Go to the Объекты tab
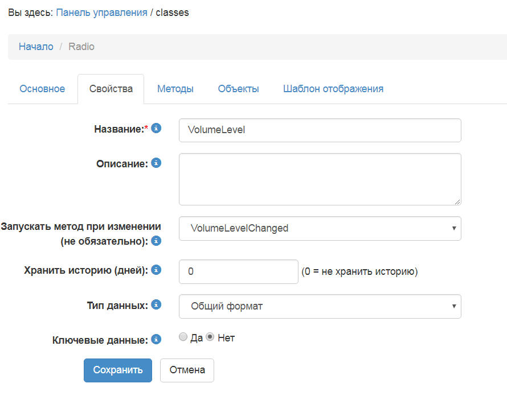 [238, 89]
